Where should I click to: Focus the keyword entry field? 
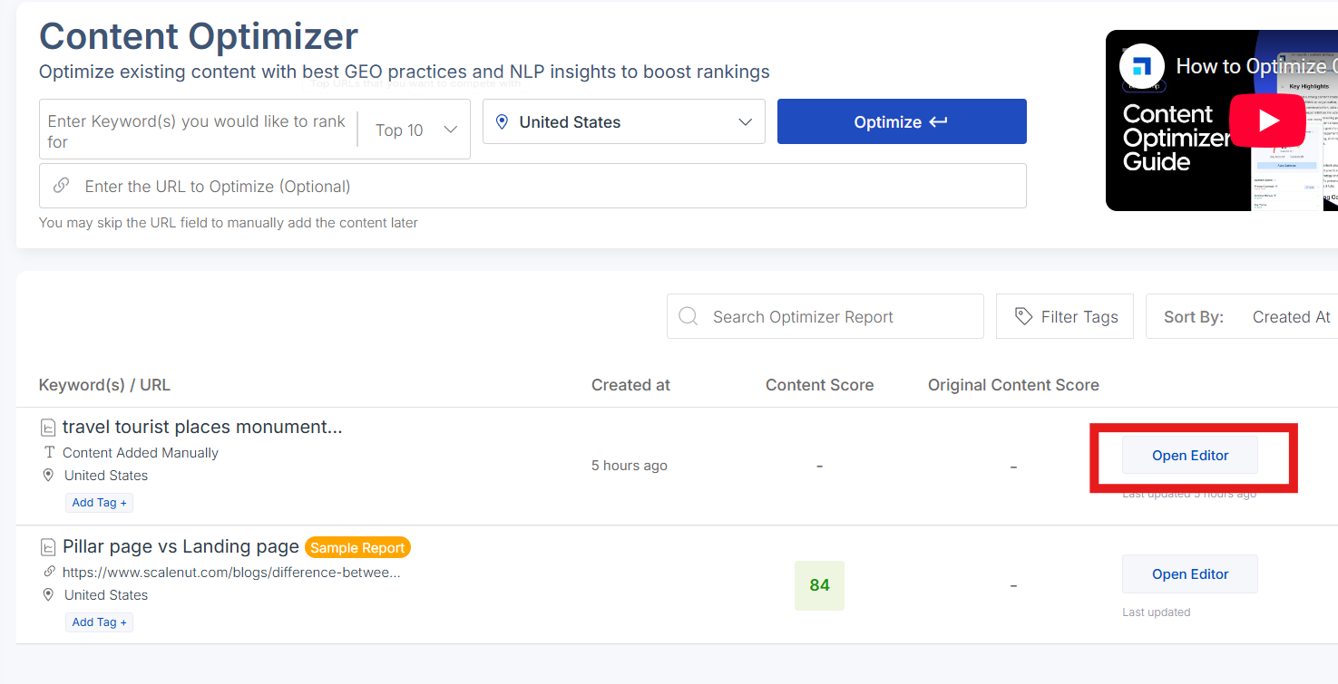(x=197, y=130)
